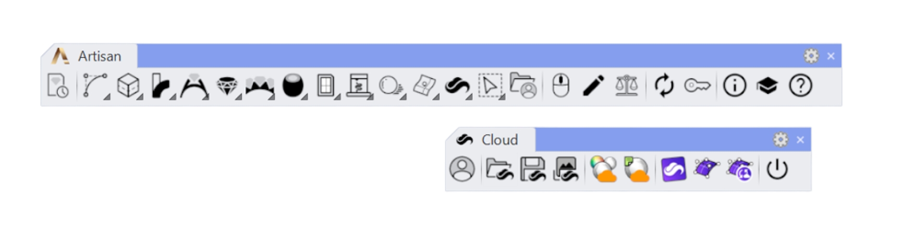
Task: Select the curve drawing tool icon
Action: (x=95, y=86)
